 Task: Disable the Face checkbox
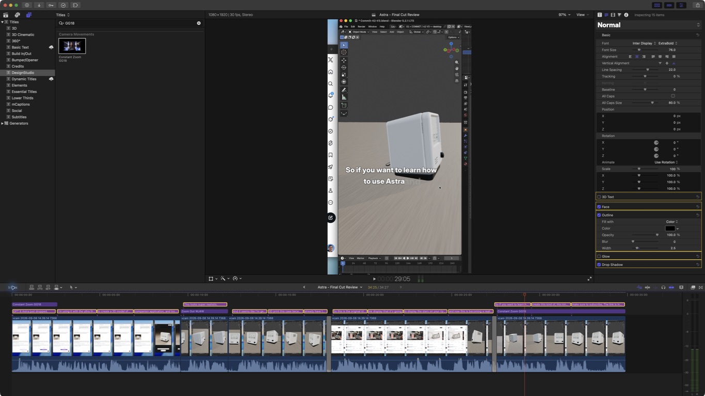click(599, 207)
